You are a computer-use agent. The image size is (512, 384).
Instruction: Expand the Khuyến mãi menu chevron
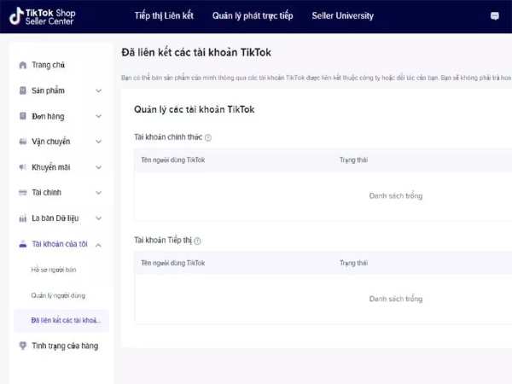[x=98, y=167]
